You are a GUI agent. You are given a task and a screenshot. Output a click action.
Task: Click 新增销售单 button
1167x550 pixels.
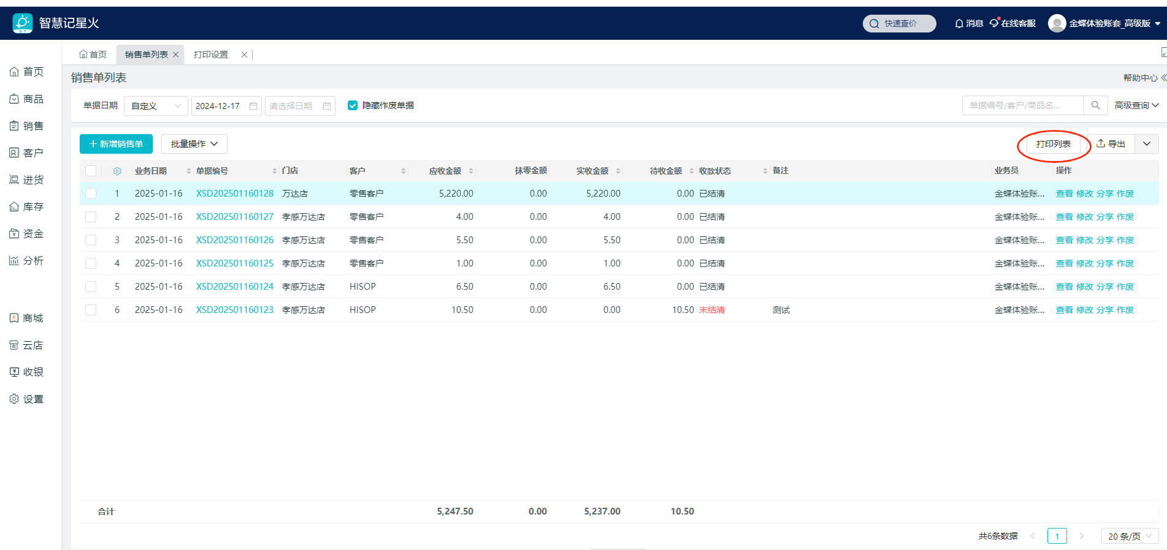116,144
